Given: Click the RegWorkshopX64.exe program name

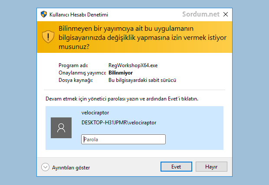Looking at the screenshot, I should [x=133, y=65].
